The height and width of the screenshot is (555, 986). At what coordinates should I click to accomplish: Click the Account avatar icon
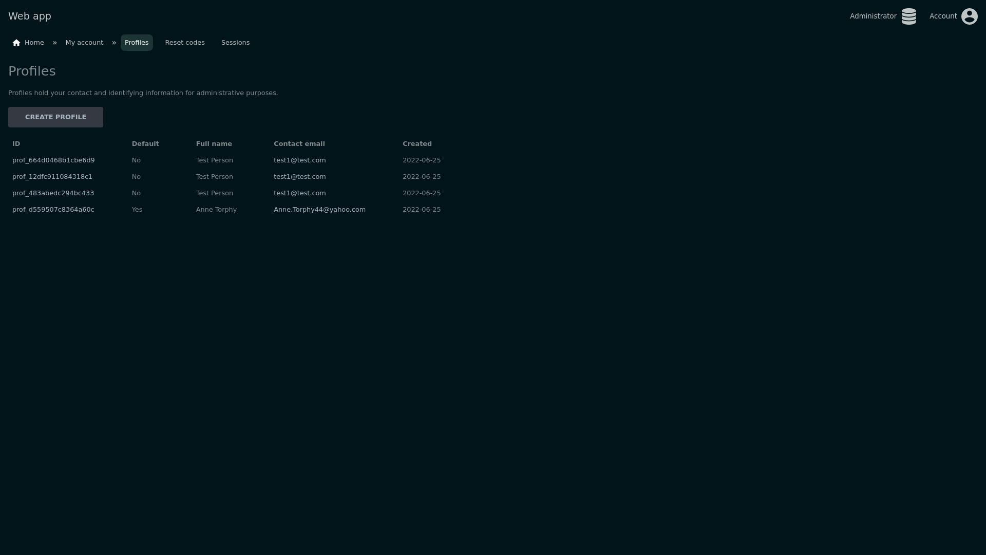(x=969, y=16)
